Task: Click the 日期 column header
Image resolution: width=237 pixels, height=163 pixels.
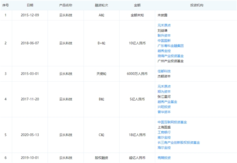Action: coord(30,6)
